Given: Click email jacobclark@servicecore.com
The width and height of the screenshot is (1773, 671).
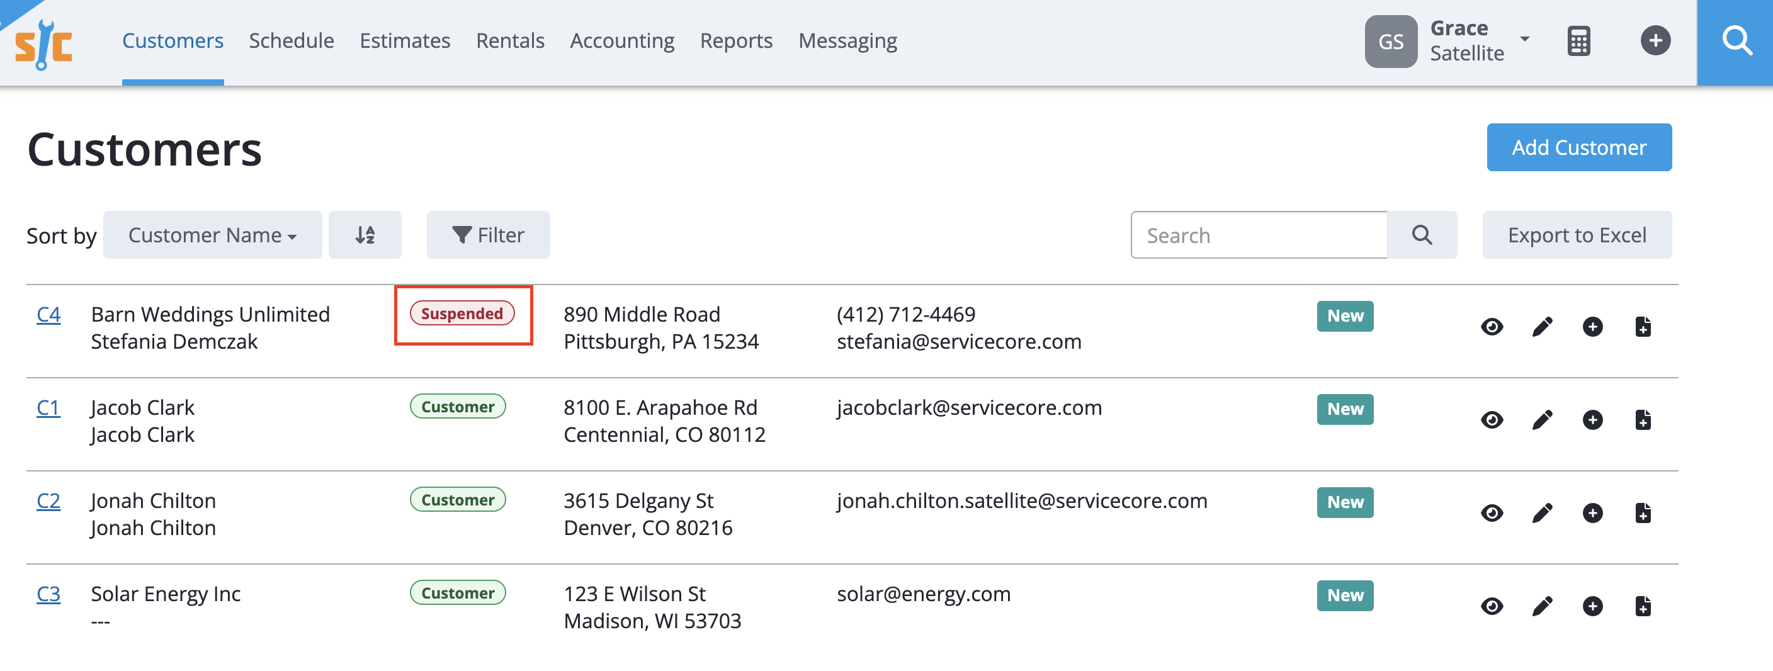Looking at the screenshot, I should [969, 407].
